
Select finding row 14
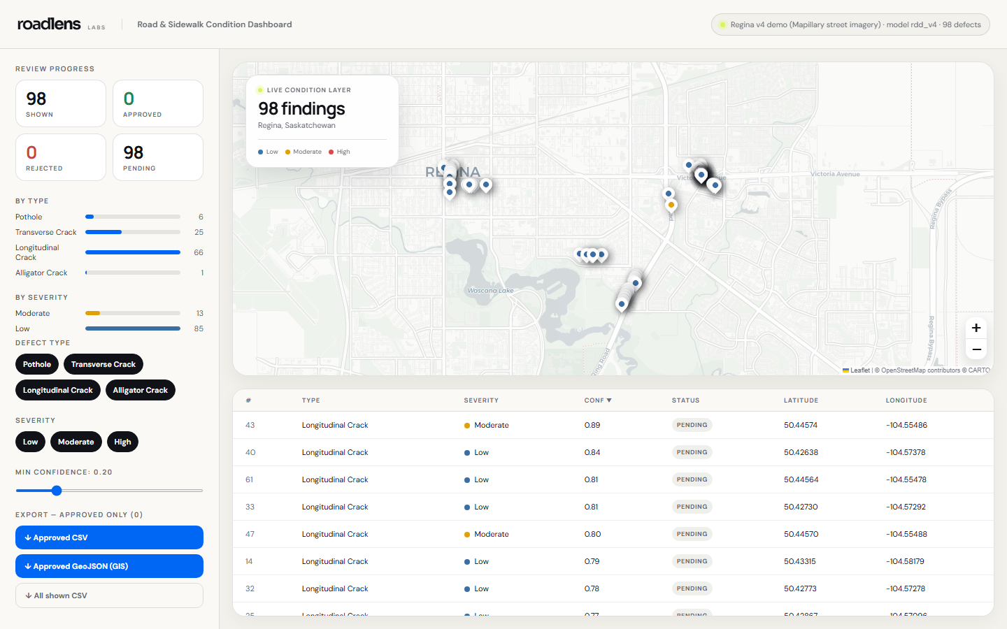[613, 561]
